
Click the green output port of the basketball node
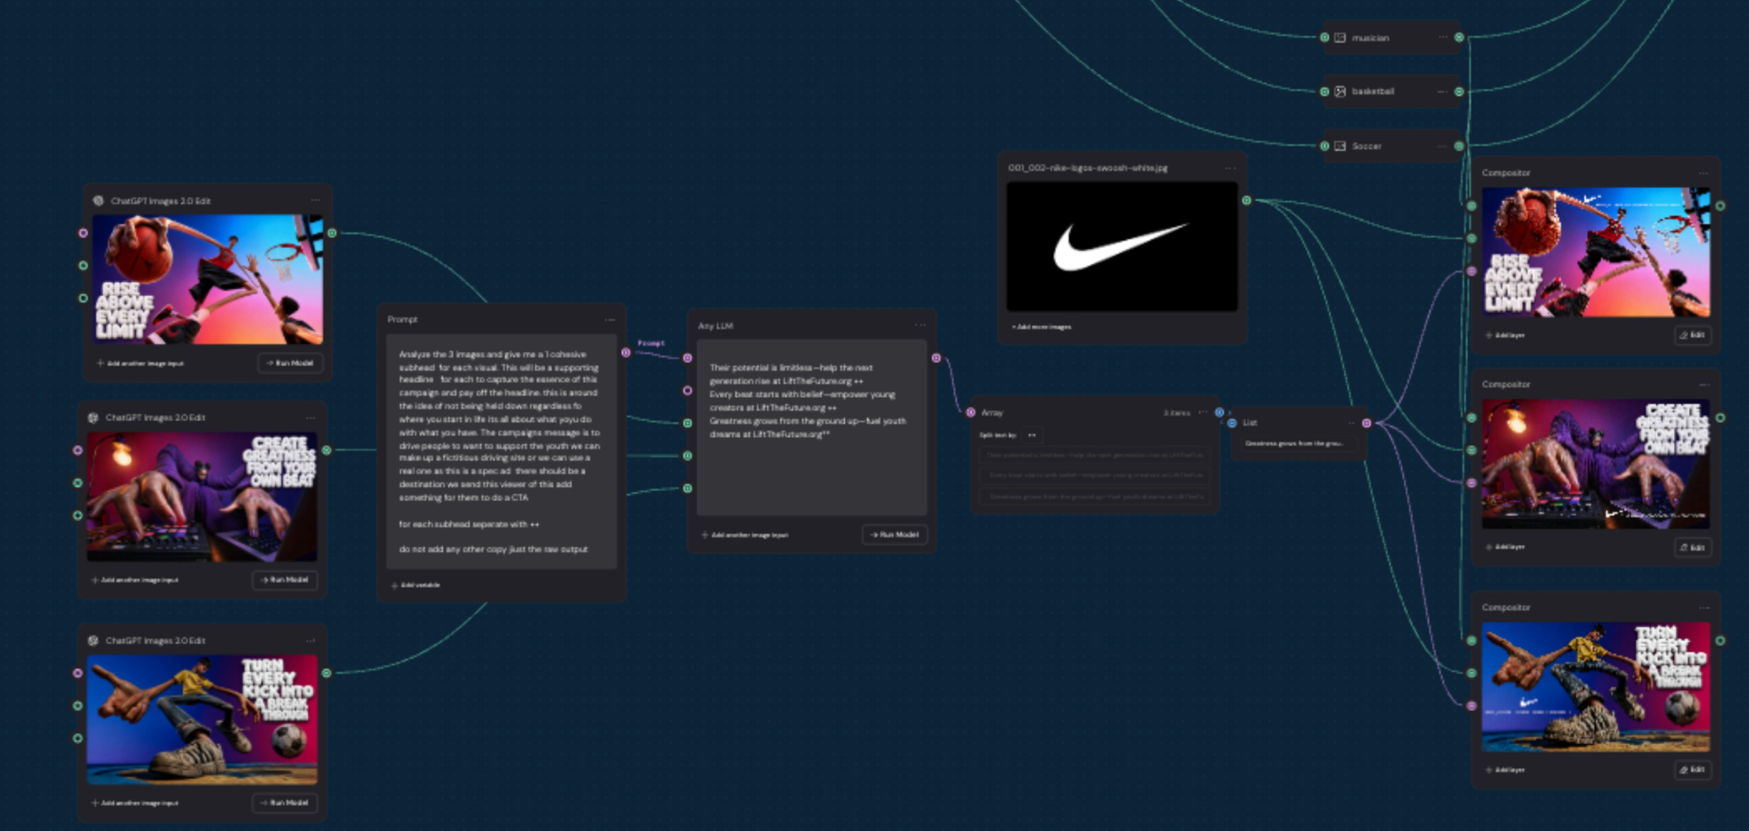pos(1459,92)
